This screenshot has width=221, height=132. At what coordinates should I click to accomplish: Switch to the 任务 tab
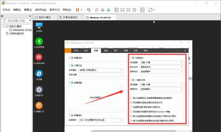[136, 50]
